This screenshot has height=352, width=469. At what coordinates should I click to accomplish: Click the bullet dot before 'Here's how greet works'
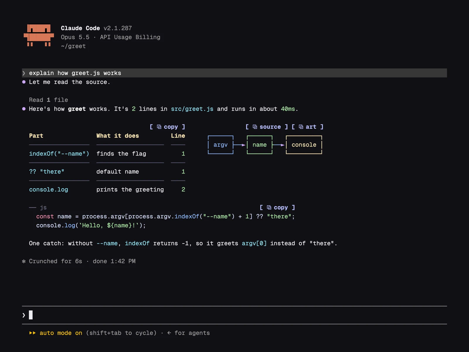pyautogui.click(x=24, y=109)
